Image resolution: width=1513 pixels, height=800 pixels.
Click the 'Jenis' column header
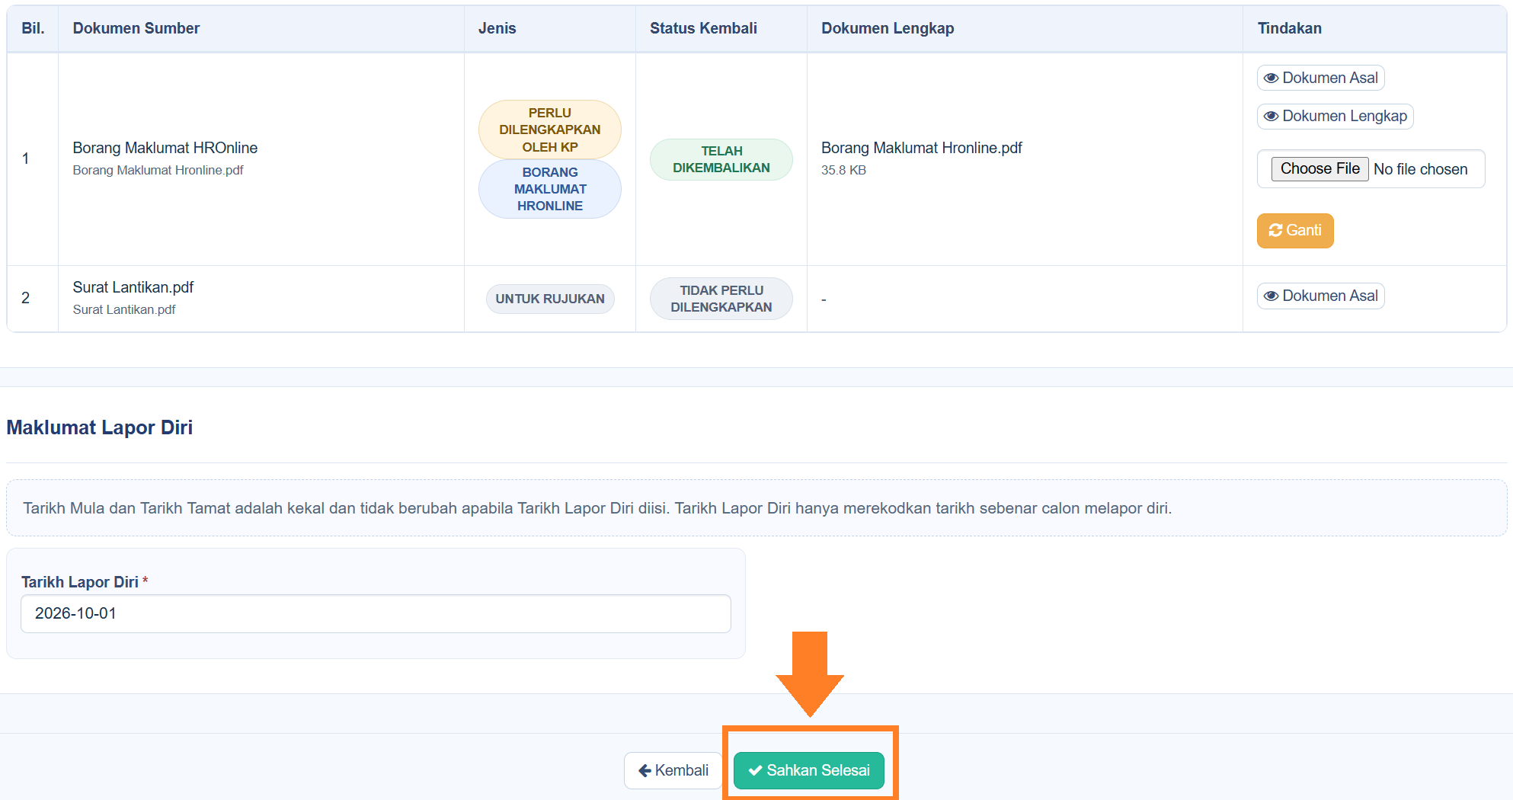click(497, 28)
